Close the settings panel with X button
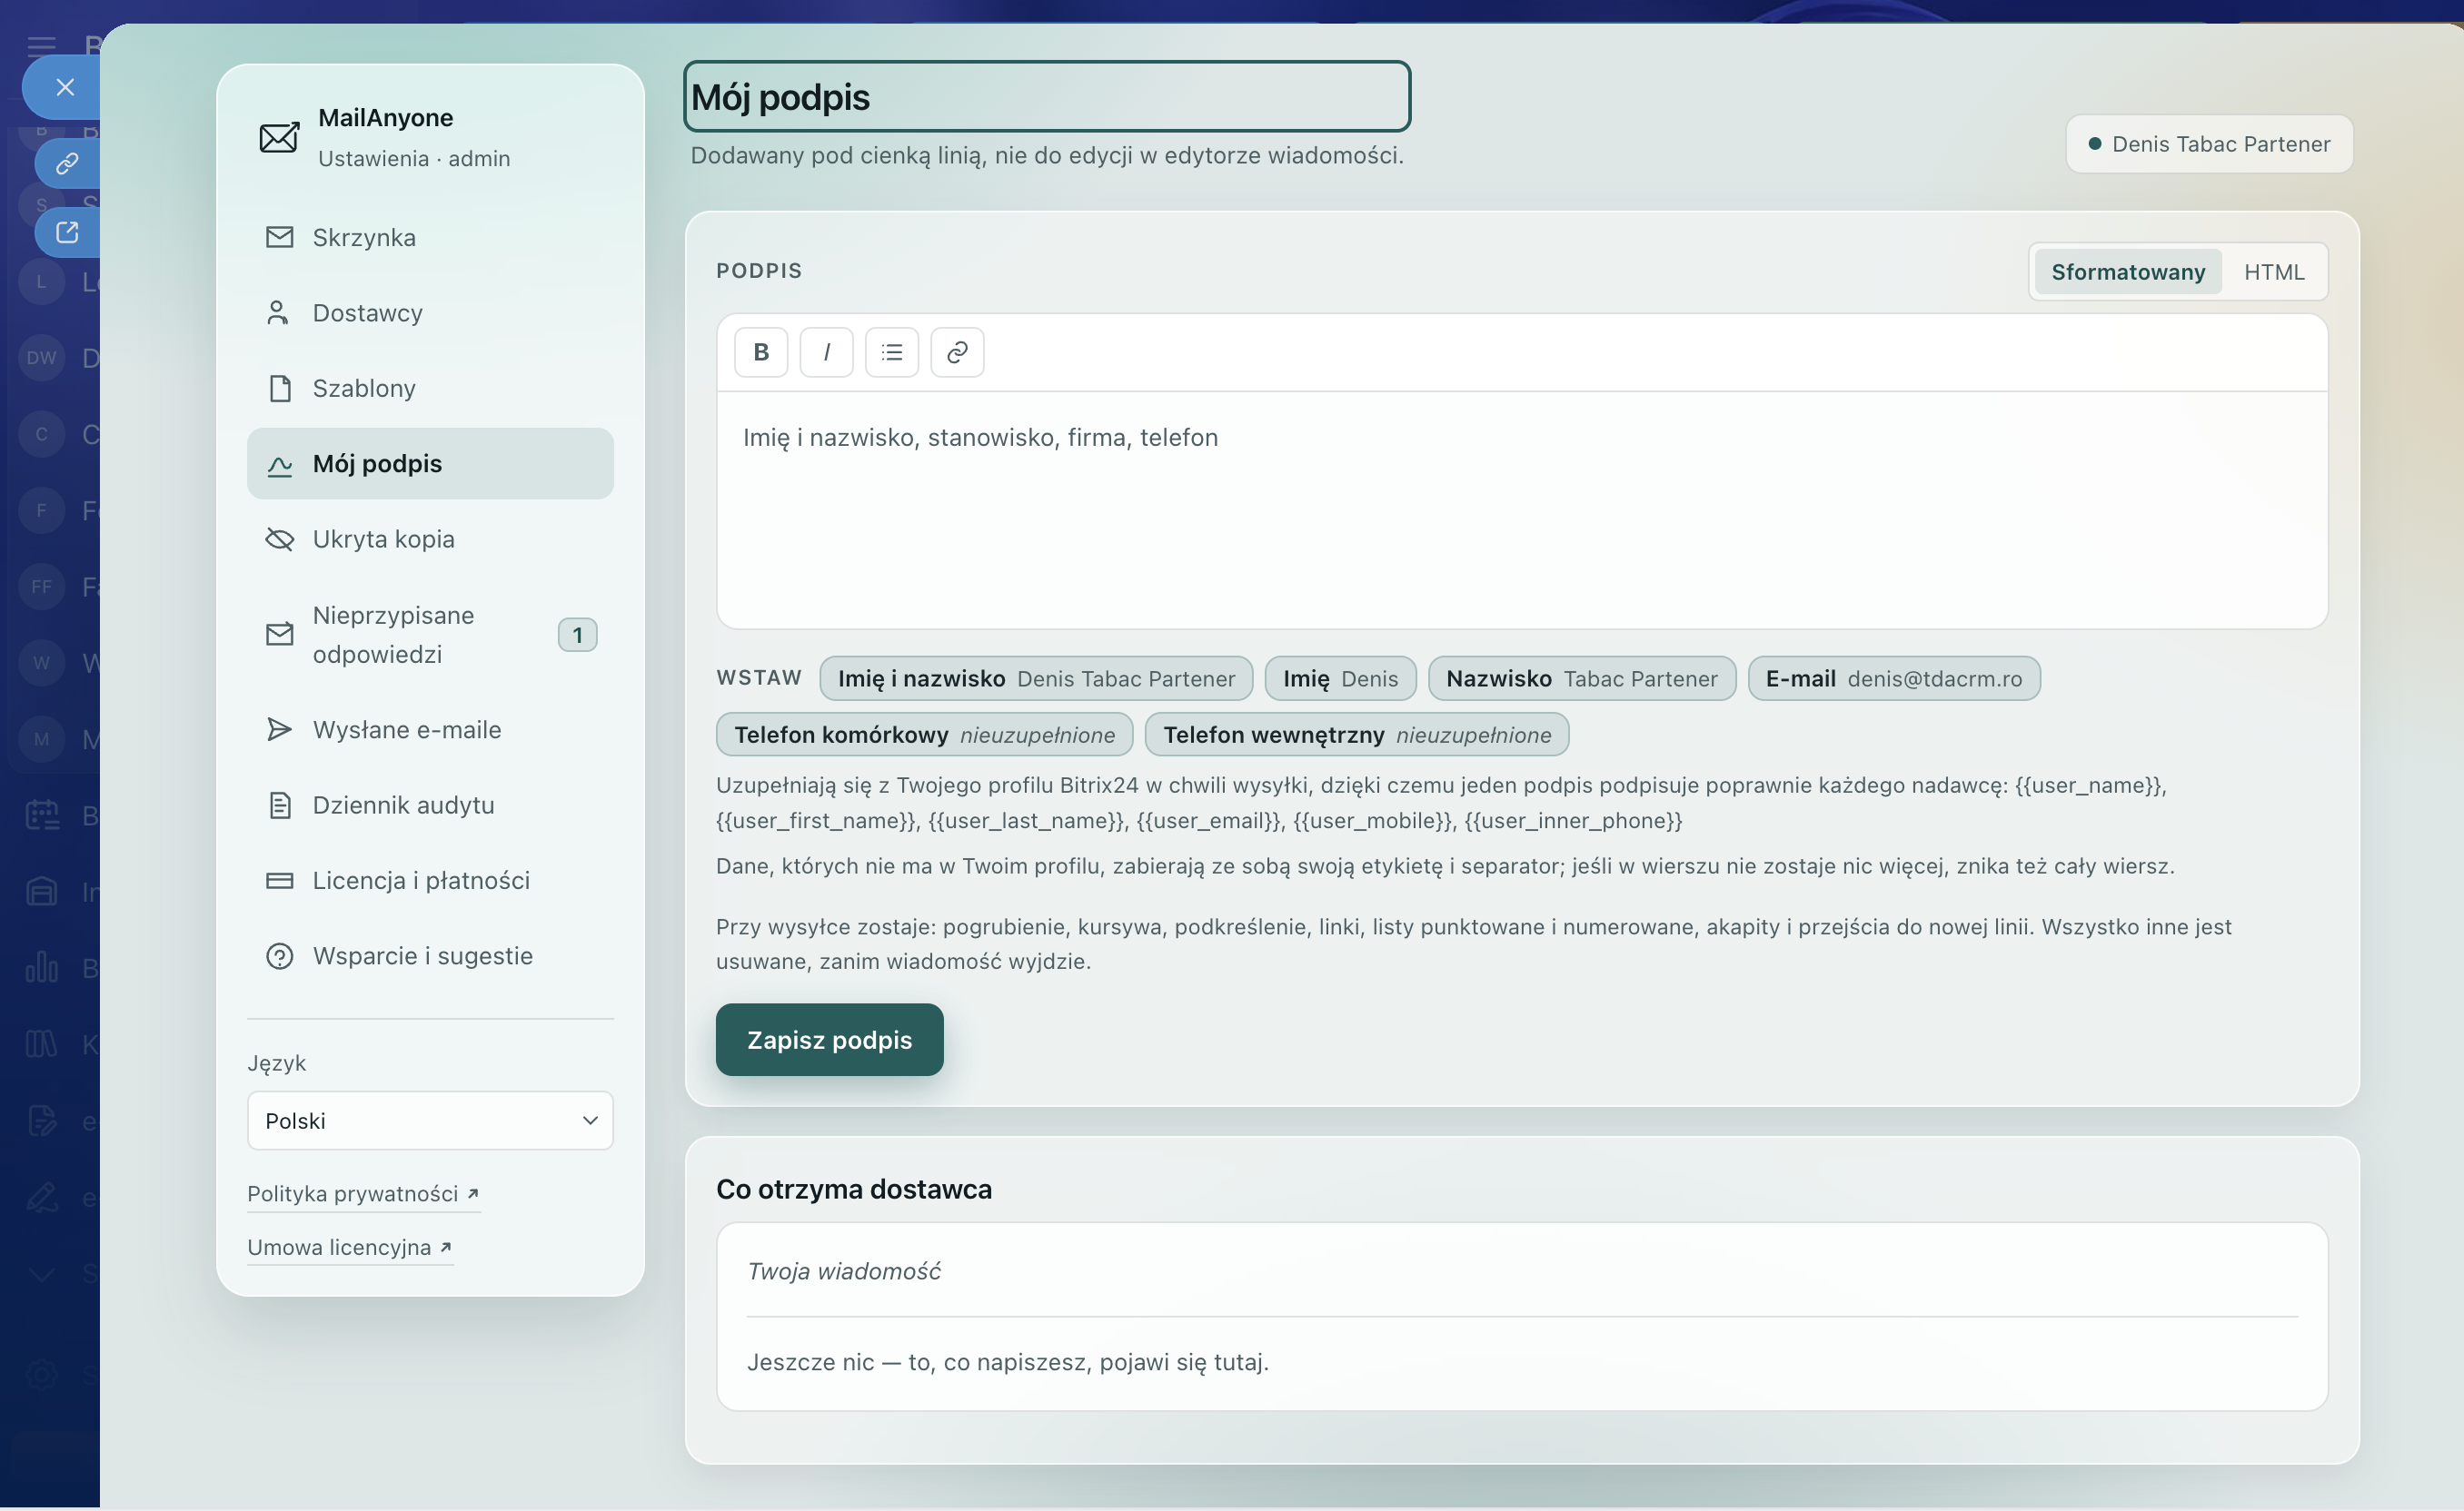Screen dimensions: 2464x1511 [64, 88]
